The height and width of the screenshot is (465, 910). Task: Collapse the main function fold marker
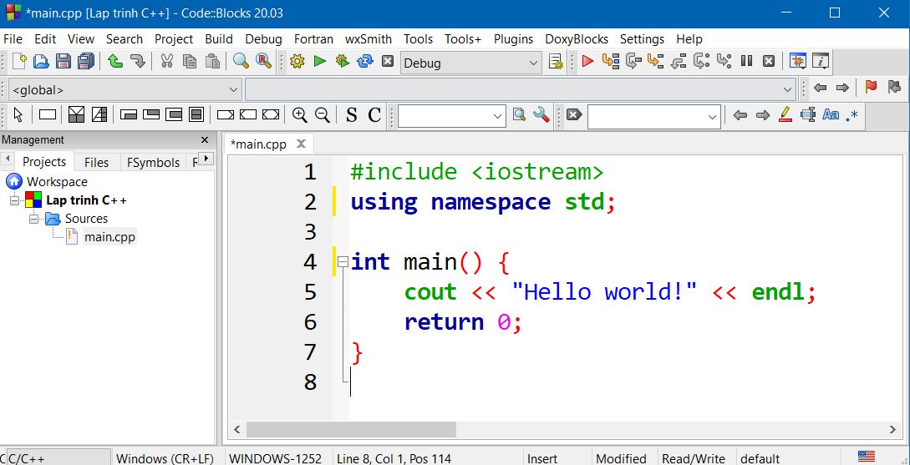point(343,262)
